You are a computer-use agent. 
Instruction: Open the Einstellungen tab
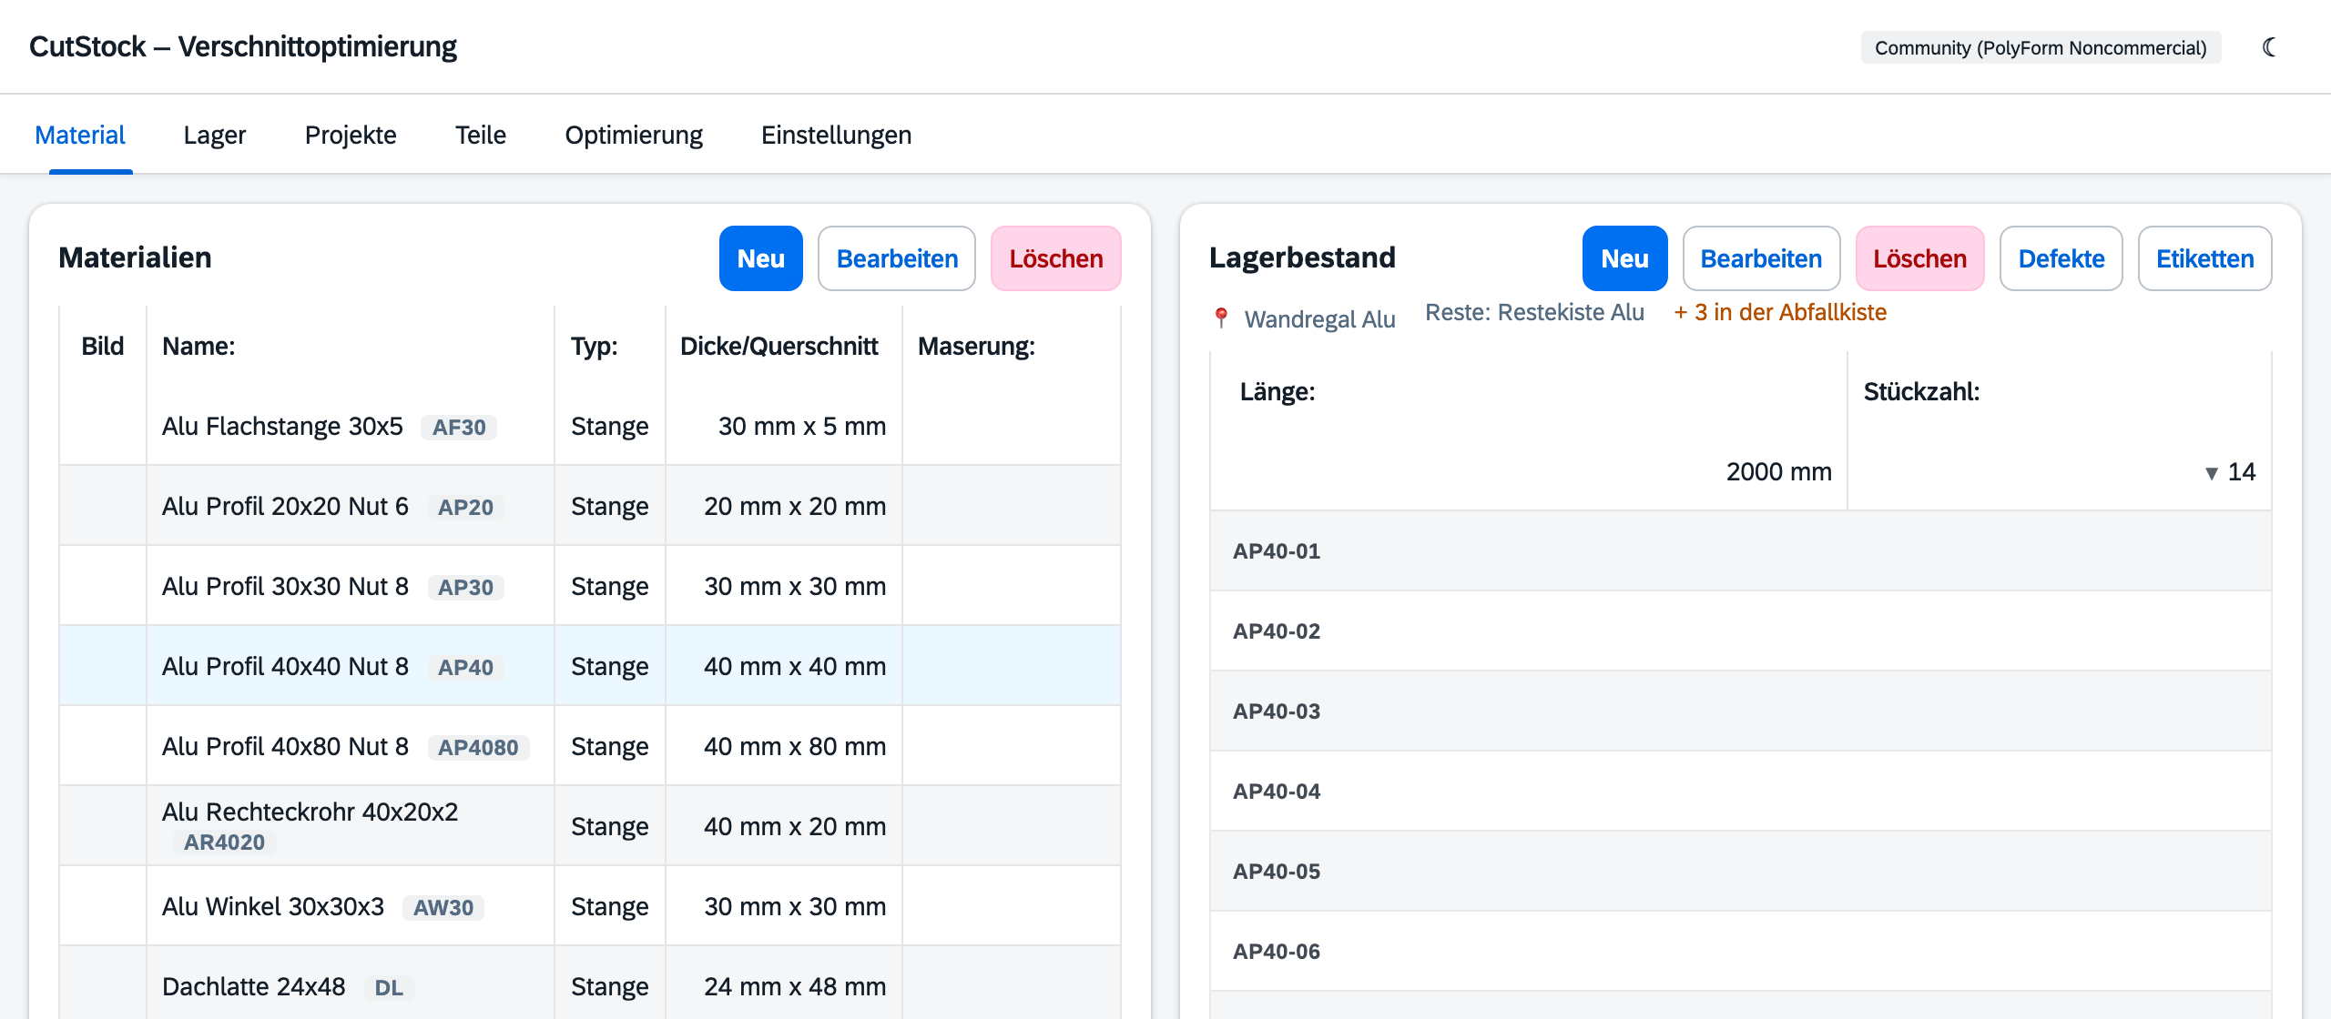point(836,135)
